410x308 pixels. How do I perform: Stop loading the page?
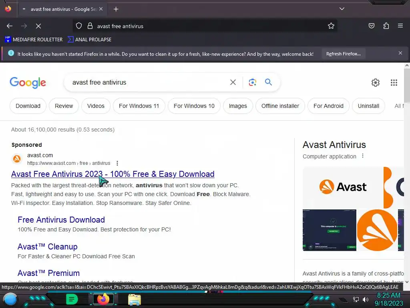pos(38,26)
